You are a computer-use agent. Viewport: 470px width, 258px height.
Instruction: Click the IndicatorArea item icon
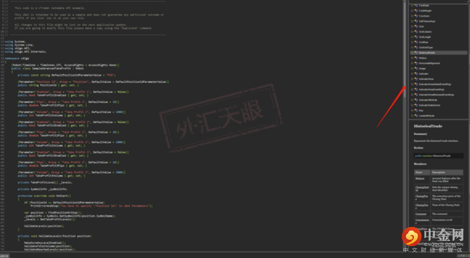[416, 79]
